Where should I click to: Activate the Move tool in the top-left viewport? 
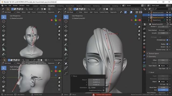[3, 26]
